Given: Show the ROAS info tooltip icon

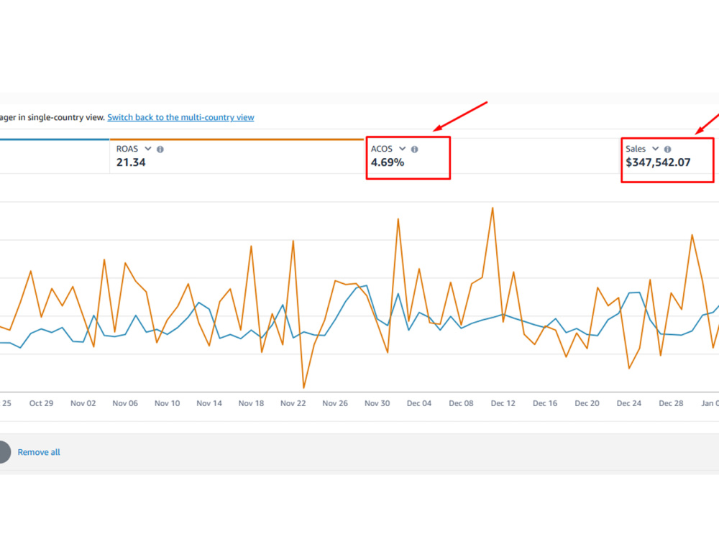Looking at the screenshot, I should [x=160, y=149].
